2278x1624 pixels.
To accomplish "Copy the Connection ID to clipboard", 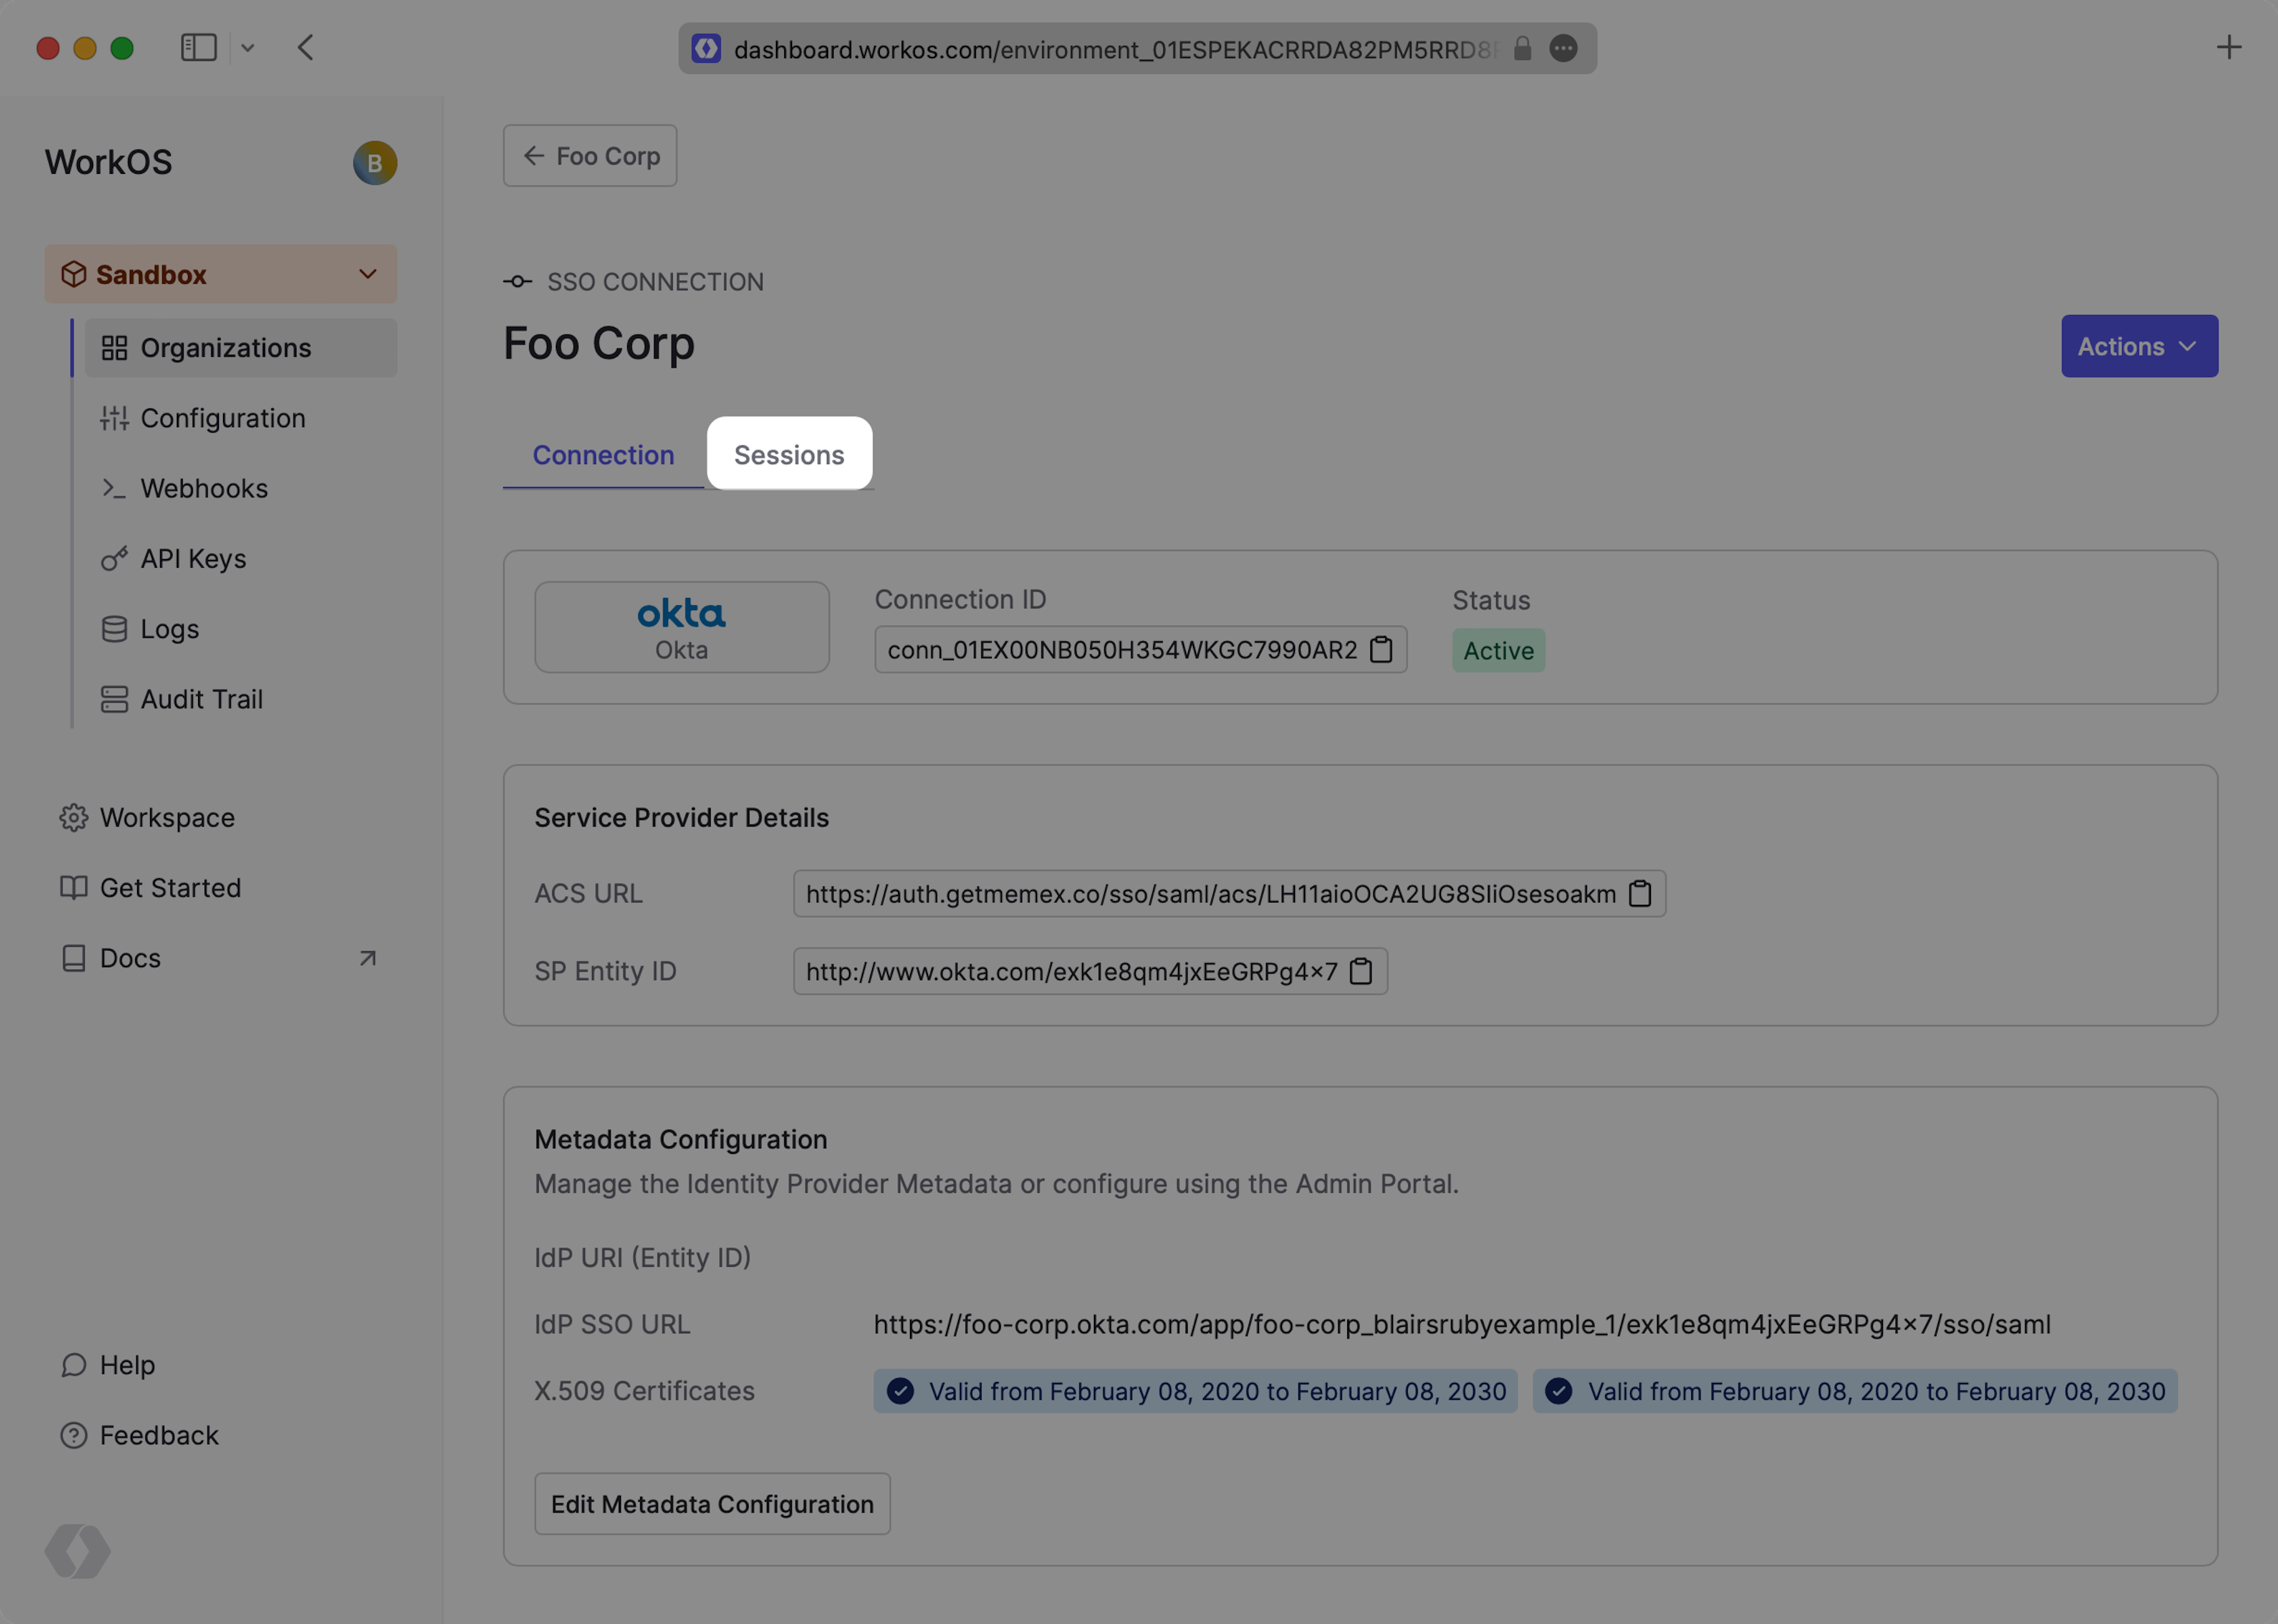I will [x=1380, y=650].
